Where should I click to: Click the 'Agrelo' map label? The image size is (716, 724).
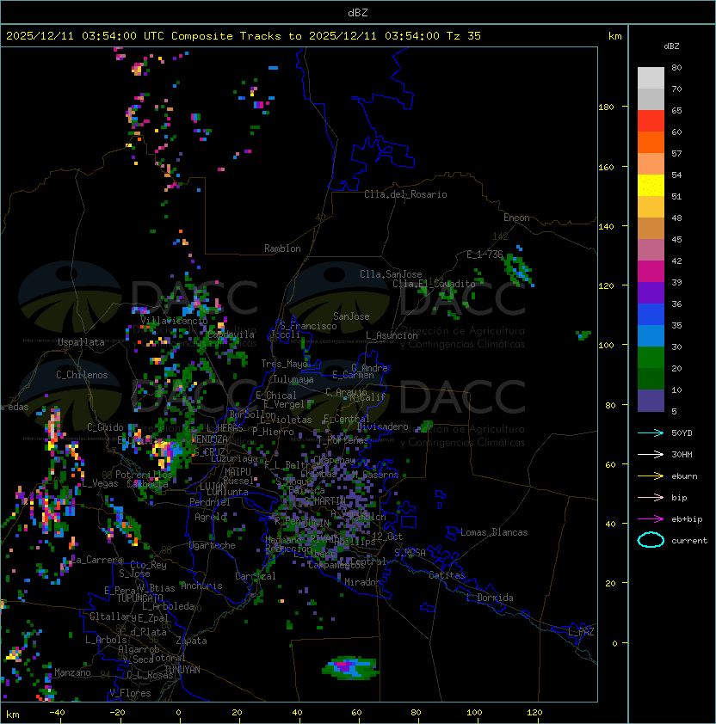click(x=210, y=517)
